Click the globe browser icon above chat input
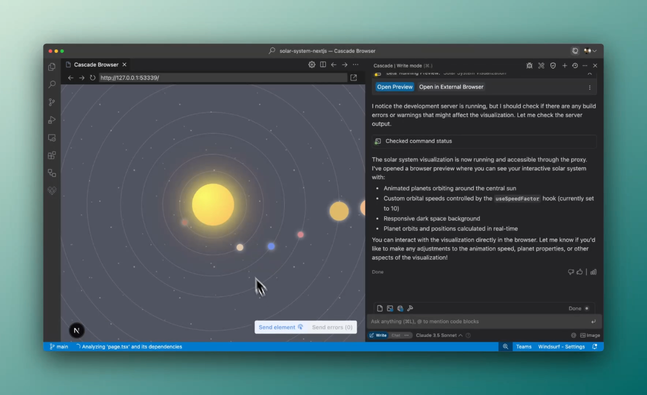The width and height of the screenshot is (647, 395). 400,309
